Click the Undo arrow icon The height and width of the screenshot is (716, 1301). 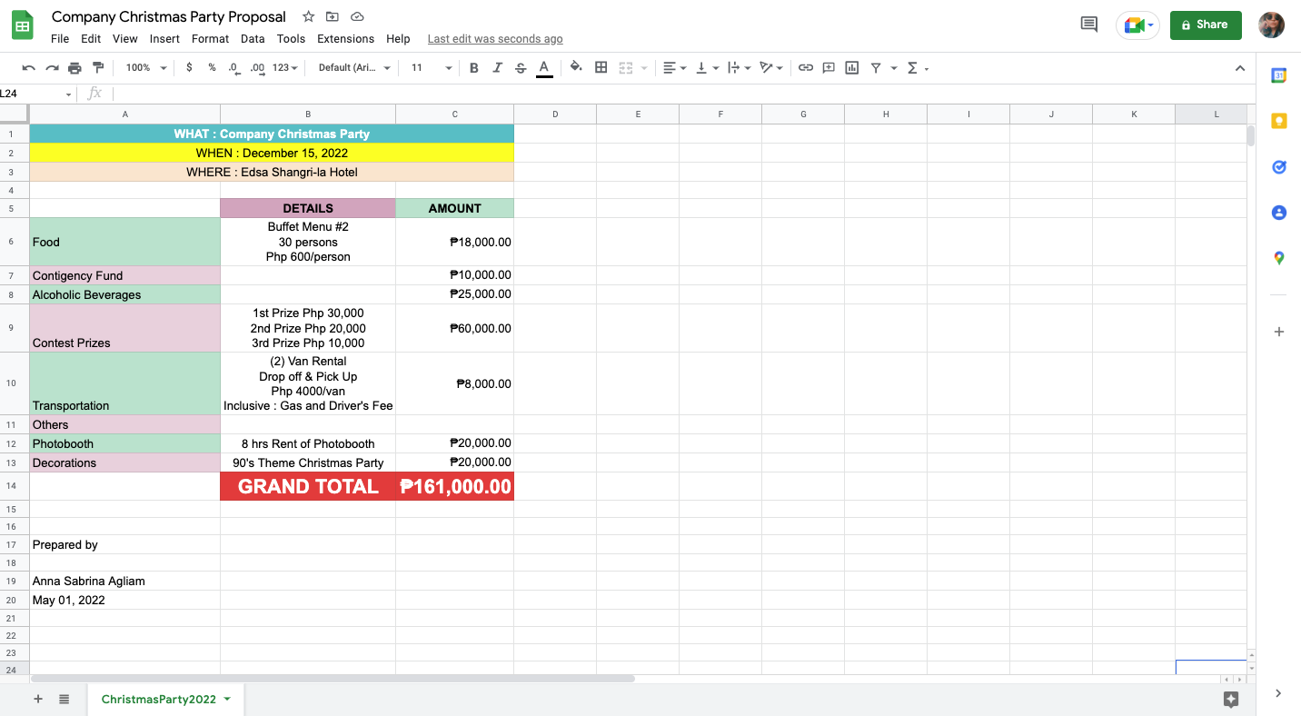29,68
